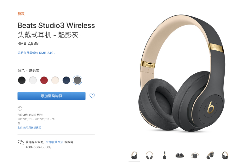The image size is (252, 166).
Task: Show the front-facing headphone thumbnail
Action: tap(149, 155)
